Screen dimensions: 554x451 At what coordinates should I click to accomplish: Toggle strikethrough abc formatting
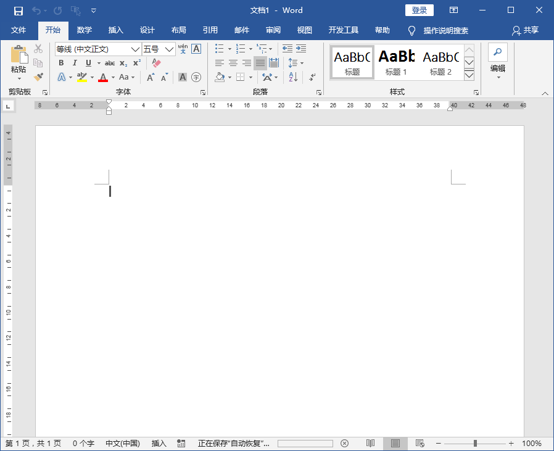[110, 63]
